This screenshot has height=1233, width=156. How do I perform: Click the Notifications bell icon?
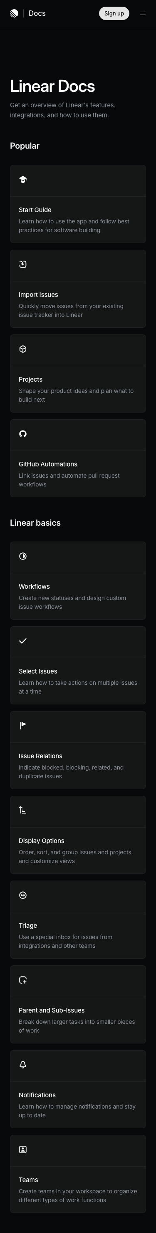[23, 1064]
